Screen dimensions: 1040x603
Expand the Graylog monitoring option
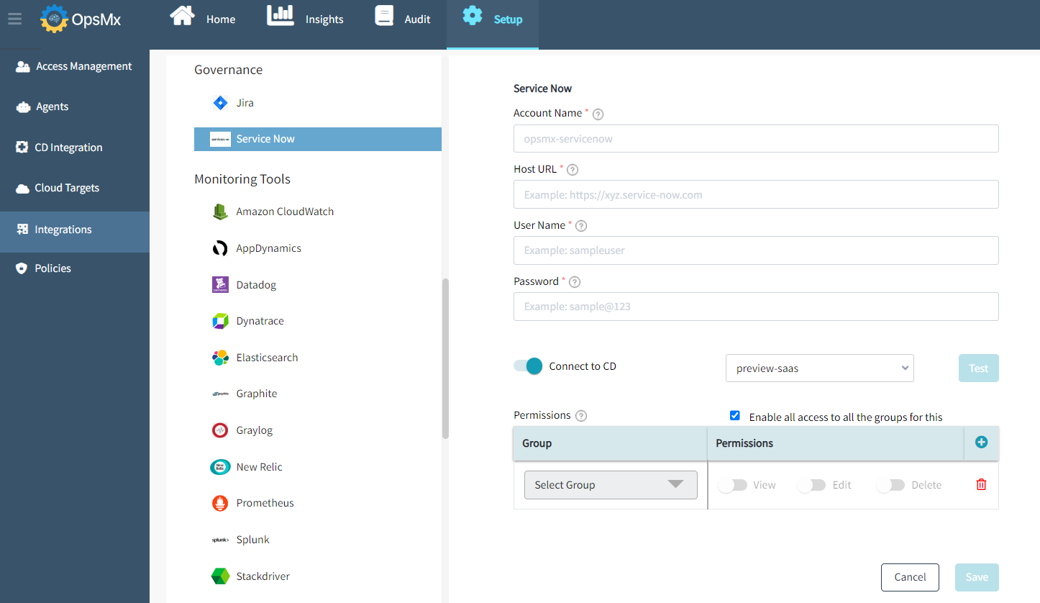click(255, 430)
